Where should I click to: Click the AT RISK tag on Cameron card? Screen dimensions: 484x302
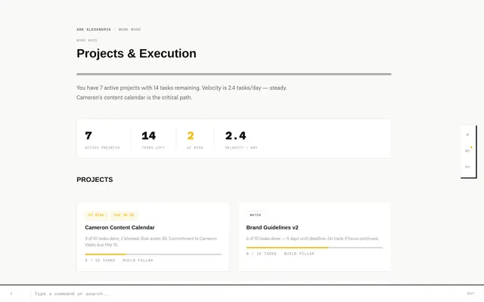96,214
